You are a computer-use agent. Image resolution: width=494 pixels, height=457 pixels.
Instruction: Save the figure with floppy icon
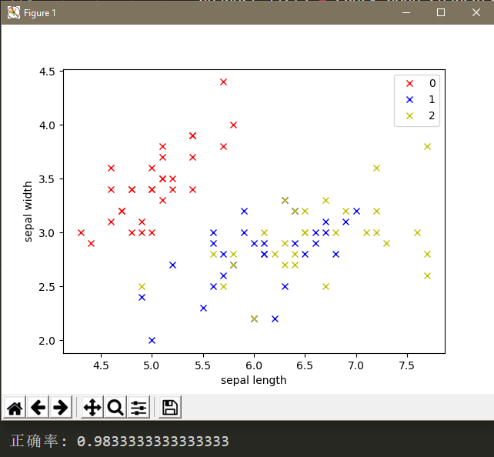[x=170, y=408]
